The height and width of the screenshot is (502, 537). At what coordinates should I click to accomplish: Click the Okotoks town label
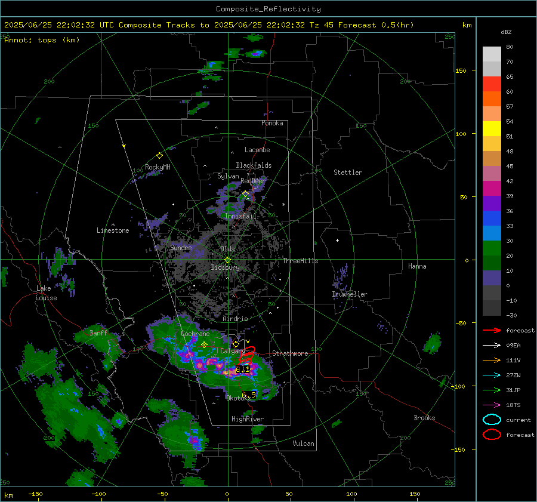click(239, 398)
